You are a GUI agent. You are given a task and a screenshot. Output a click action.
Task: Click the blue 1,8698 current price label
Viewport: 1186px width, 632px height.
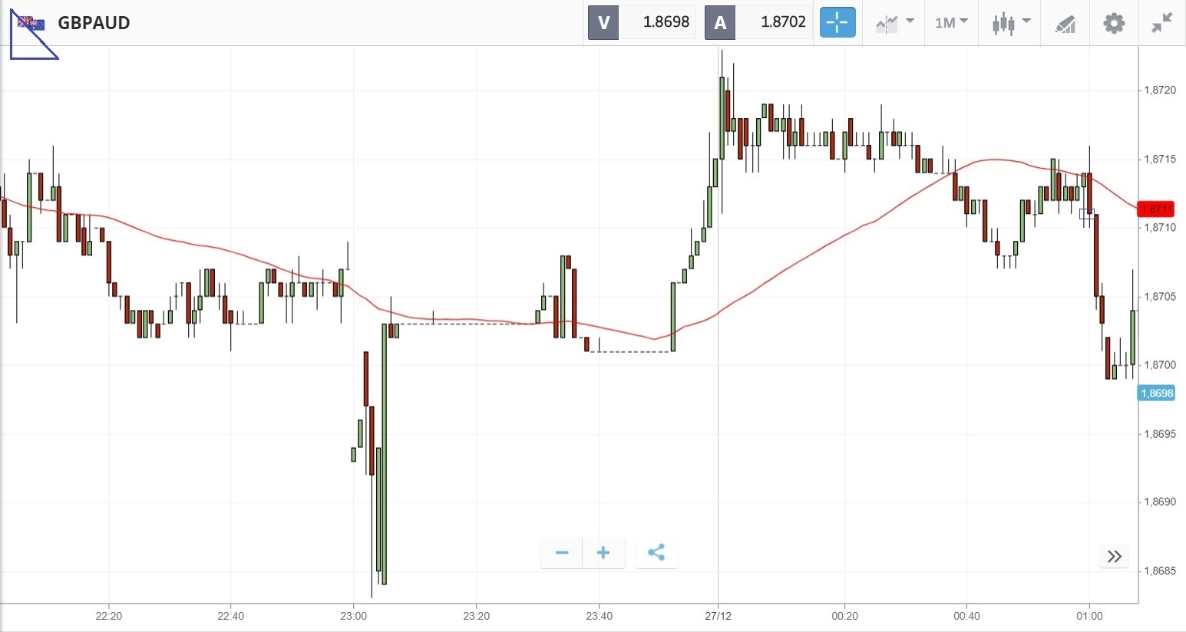click(x=1156, y=393)
